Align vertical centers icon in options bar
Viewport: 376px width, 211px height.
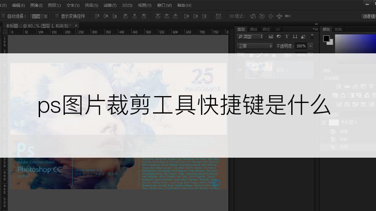coord(106,16)
